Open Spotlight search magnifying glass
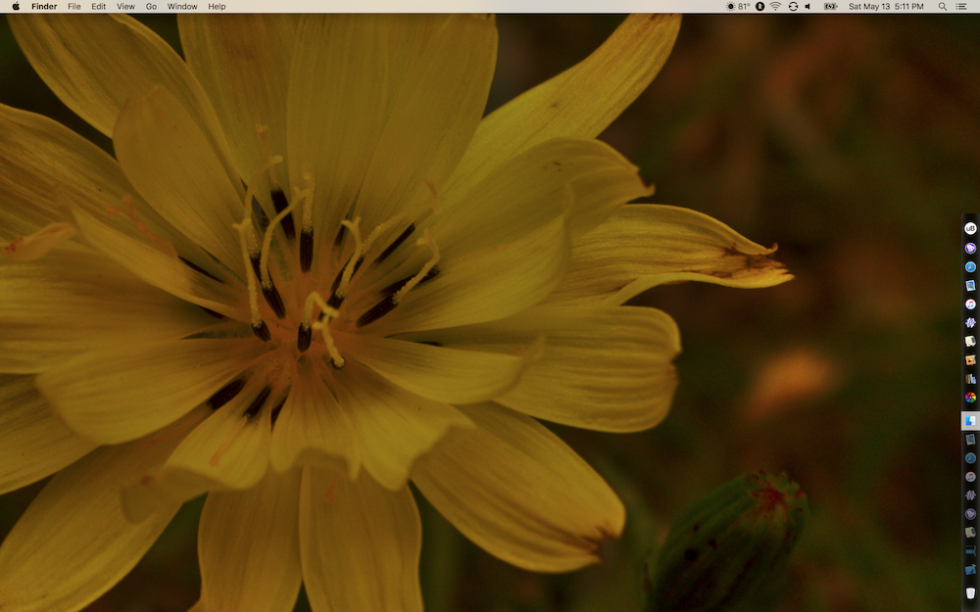Viewport: 980px width, 612px height. 942,6
